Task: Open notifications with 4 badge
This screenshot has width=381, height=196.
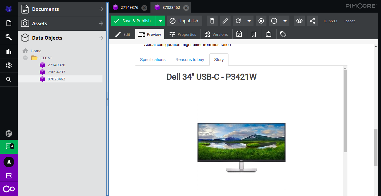Action: coord(9,146)
